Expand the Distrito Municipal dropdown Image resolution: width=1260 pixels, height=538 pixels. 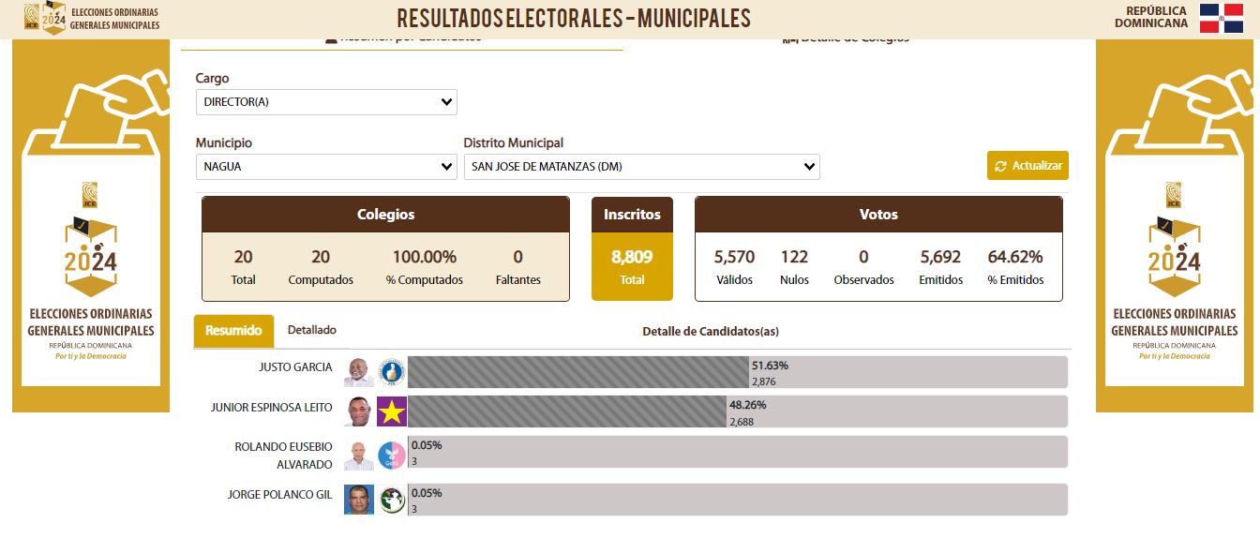[641, 167]
